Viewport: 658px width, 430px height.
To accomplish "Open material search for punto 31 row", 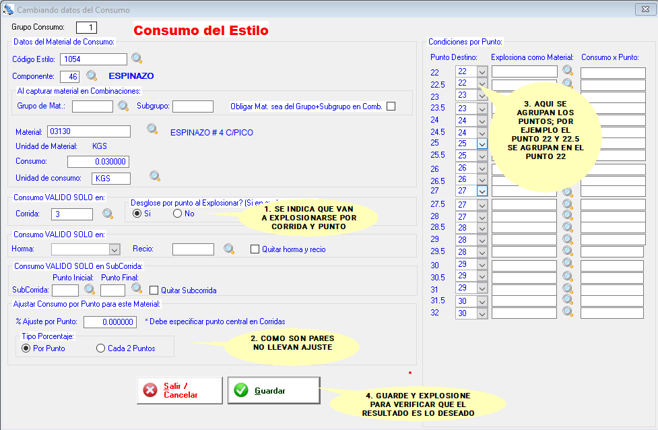I will 568,288.
